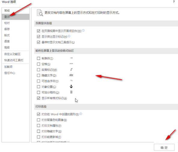Open the 校对 category
Screen dimensions: 178x152
point(16,23)
